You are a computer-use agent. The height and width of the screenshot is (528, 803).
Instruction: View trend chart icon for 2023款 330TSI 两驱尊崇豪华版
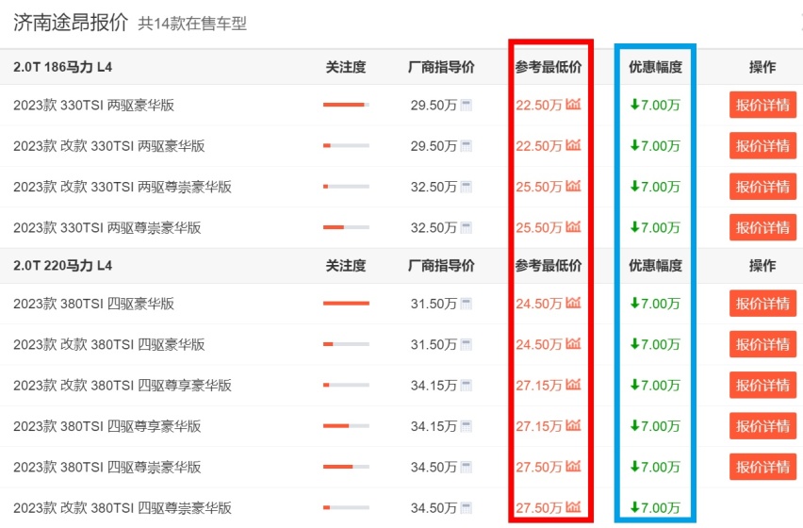[x=573, y=226]
